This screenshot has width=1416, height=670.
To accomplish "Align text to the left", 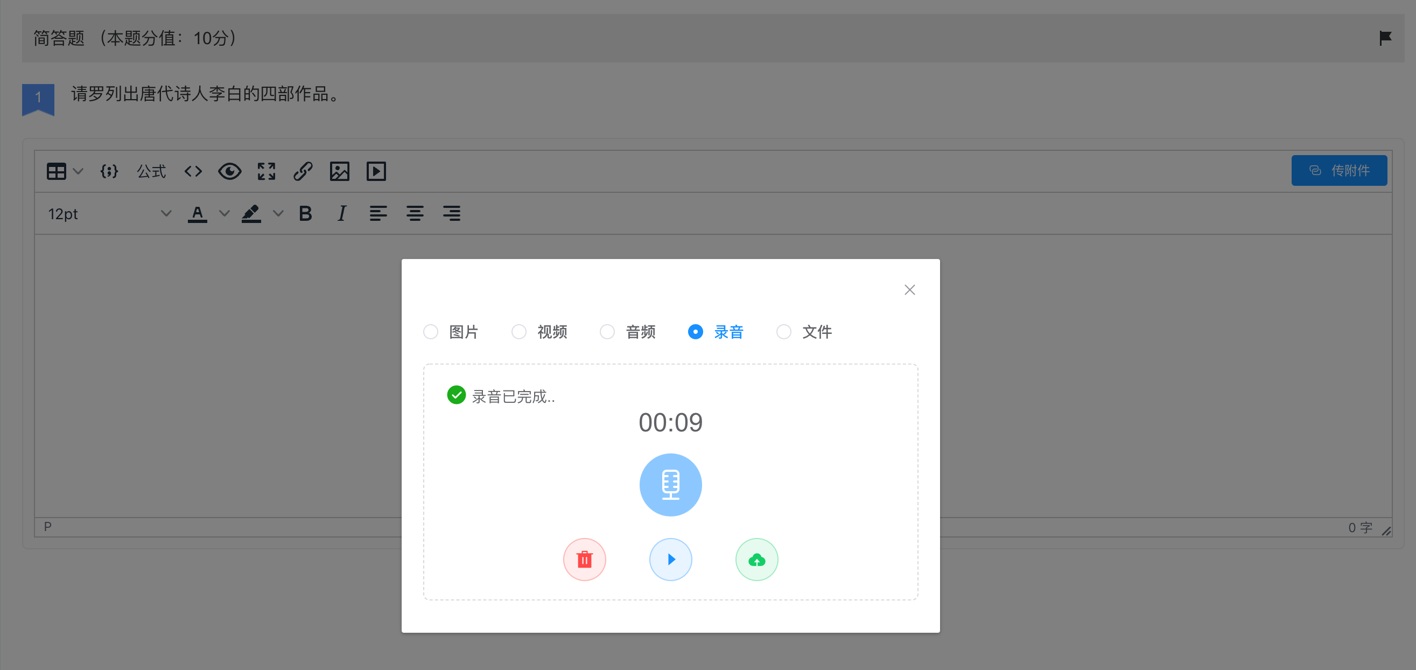I will pyautogui.click(x=378, y=213).
